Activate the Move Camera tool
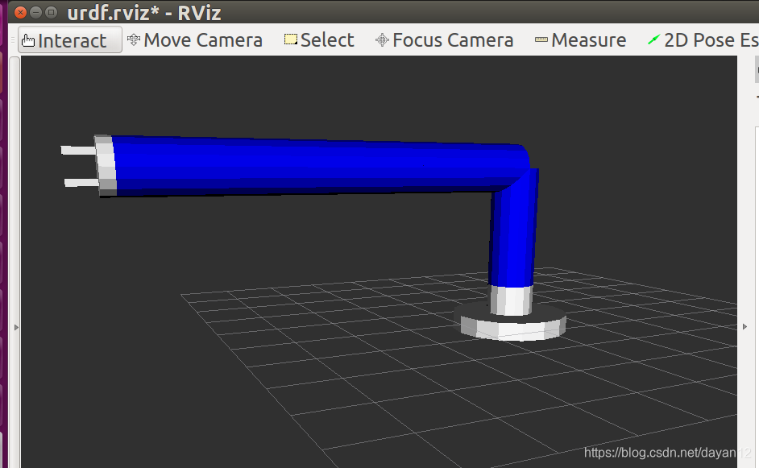The width and height of the screenshot is (759, 468). pyautogui.click(x=195, y=40)
